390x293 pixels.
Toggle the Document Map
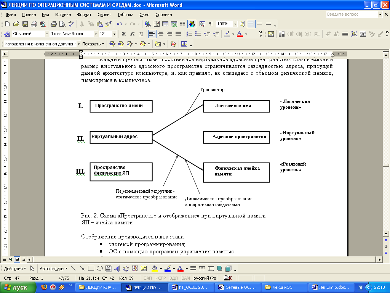point(202,24)
